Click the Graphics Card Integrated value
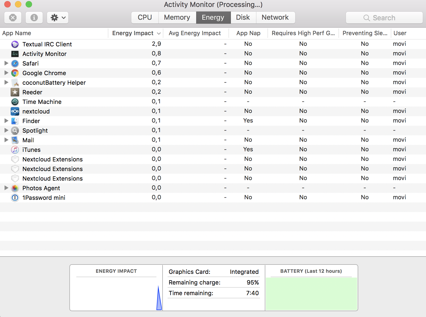Viewport: 426px width, 317px height. 244,272
